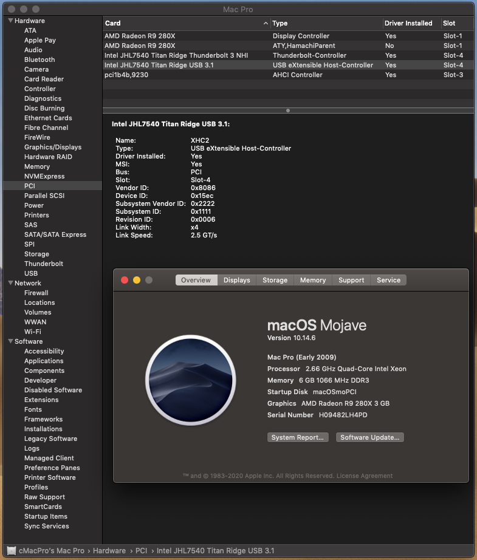Image resolution: width=477 pixels, height=560 pixels.
Task: Click the System Report button
Action: (x=297, y=437)
